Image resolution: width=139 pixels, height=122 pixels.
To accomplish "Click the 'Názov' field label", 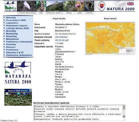I will [x=37, y=24].
